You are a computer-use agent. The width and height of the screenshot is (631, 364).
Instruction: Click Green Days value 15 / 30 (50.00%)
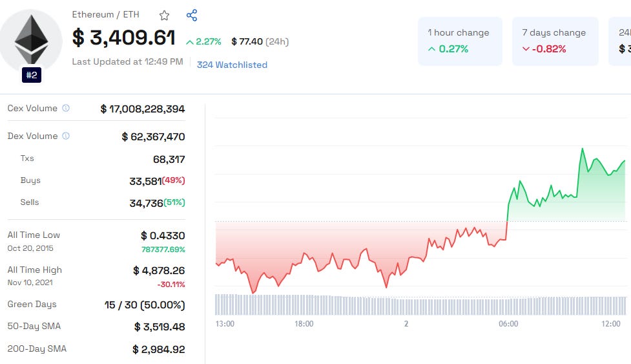click(145, 305)
